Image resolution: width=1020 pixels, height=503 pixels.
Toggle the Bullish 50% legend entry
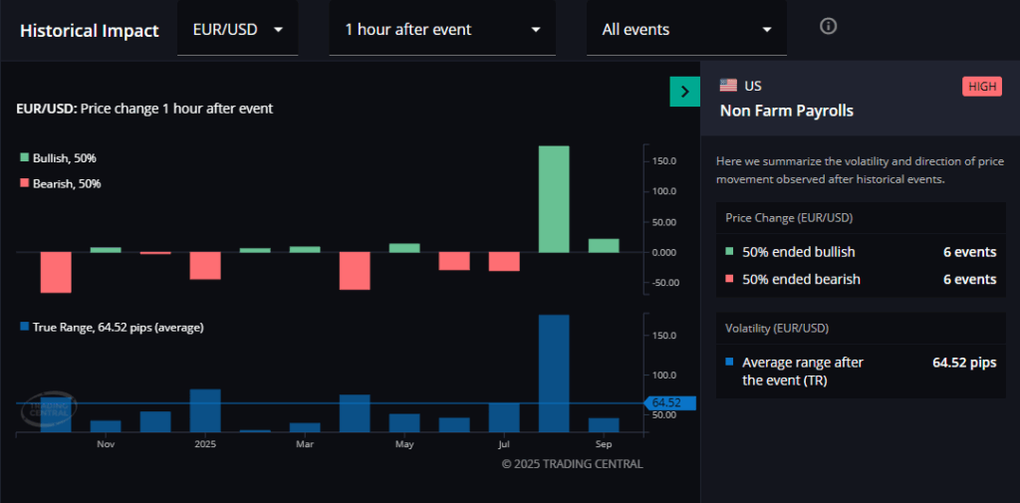[58, 158]
